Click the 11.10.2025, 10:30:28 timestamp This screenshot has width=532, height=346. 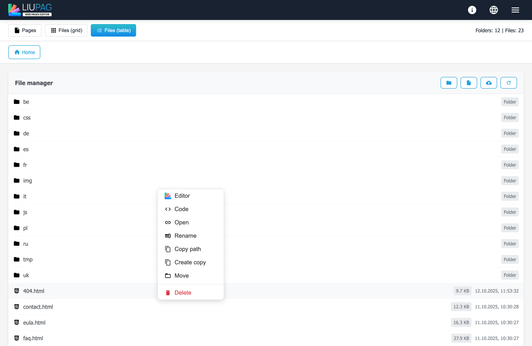click(x=497, y=307)
